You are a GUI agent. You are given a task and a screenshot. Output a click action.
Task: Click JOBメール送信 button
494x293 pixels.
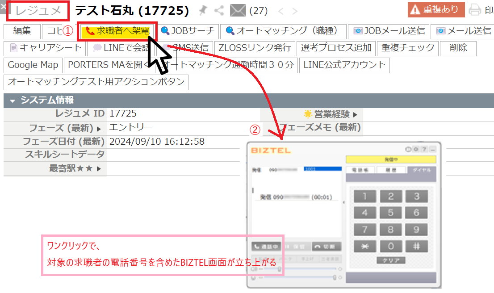point(389,31)
